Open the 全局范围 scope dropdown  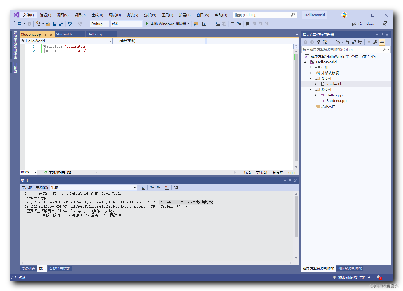tap(159, 41)
